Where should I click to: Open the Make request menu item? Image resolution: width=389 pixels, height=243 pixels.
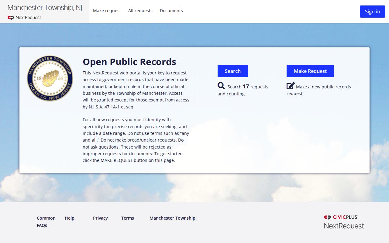pos(107,11)
